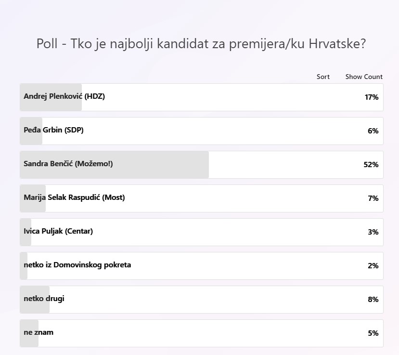Click the 52% result for Sandra Benčić
399x355 pixels.
click(x=371, y=165)
